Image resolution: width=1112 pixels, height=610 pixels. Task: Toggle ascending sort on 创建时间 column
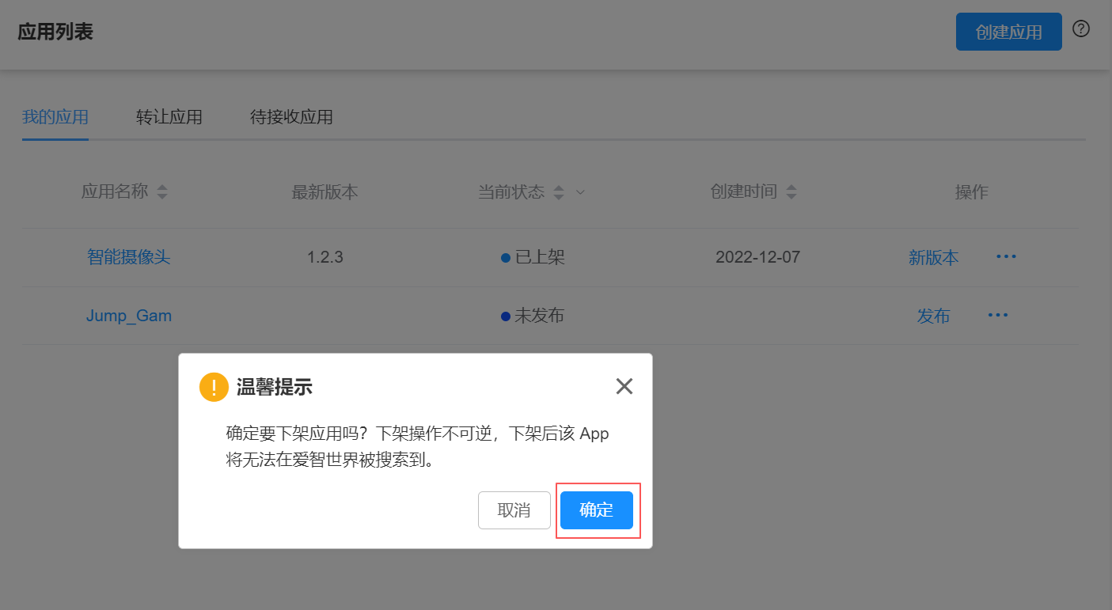coord(791,188)
